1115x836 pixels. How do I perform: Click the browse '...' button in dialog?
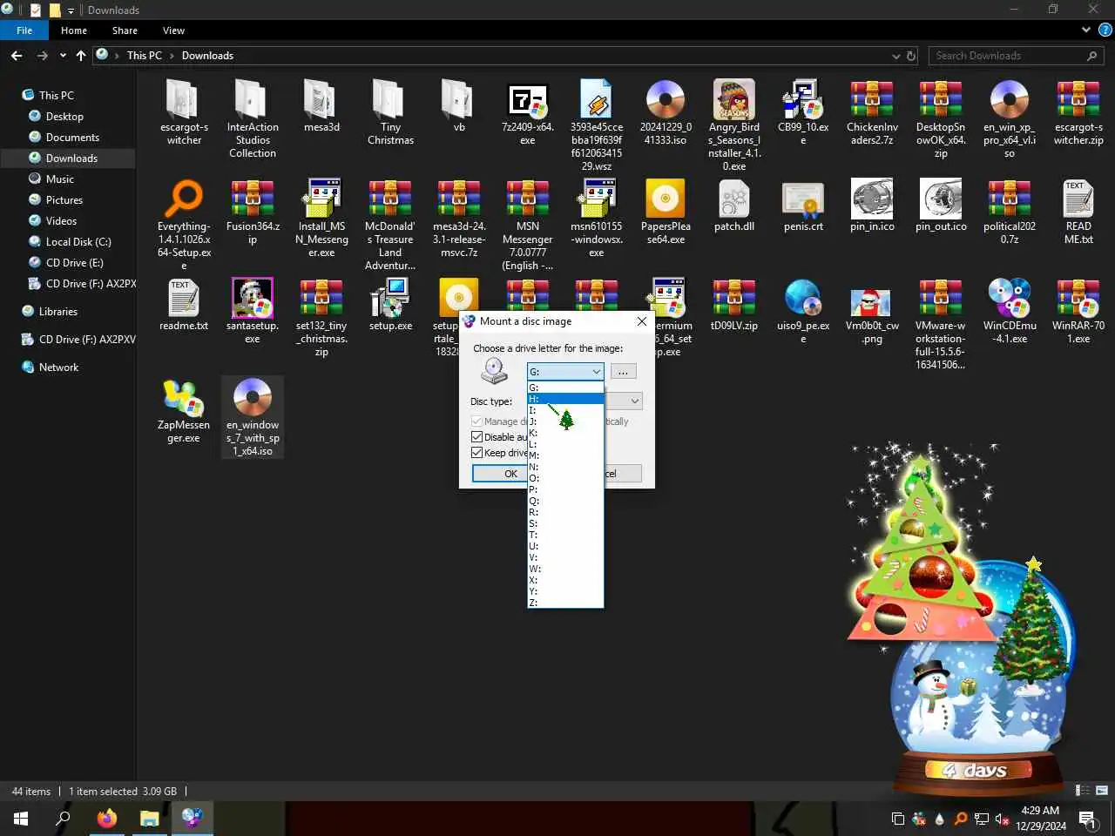pyautogui.click(x=623, y=372)
